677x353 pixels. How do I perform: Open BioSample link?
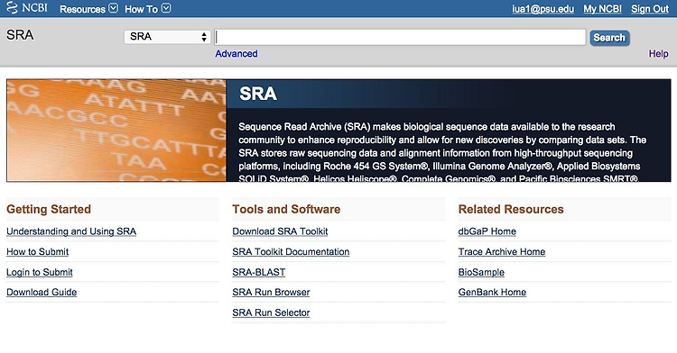(481, 272)
